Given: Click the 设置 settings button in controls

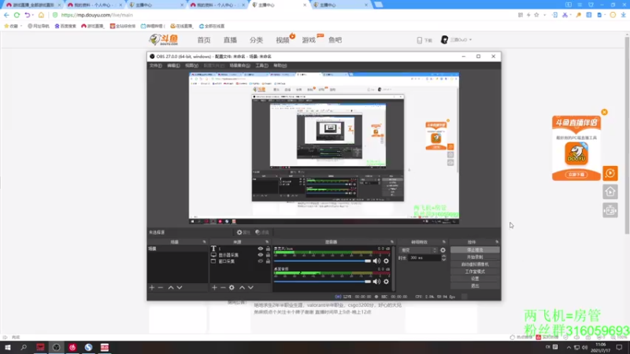Looking at the screenshot, I should tap(475, 278).
